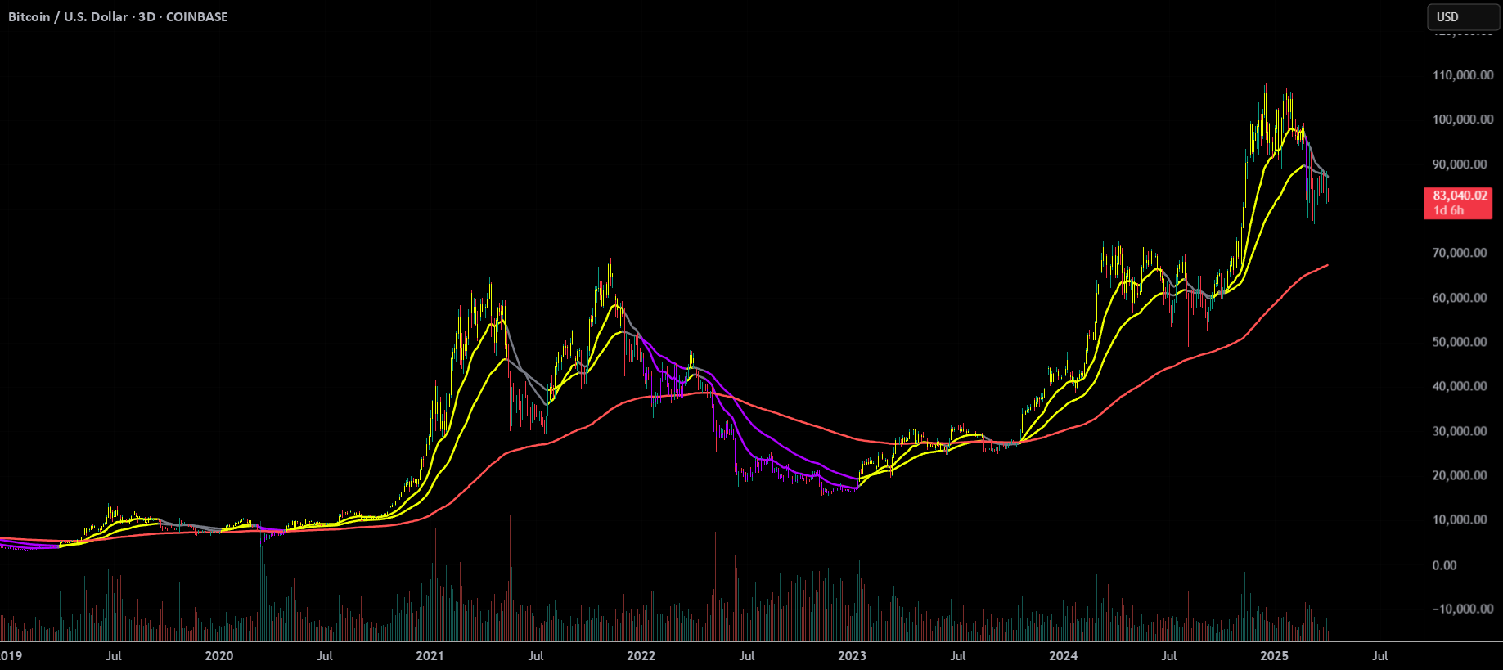
Task: Click the 2023 time axis label
Action: coord(852,656)
